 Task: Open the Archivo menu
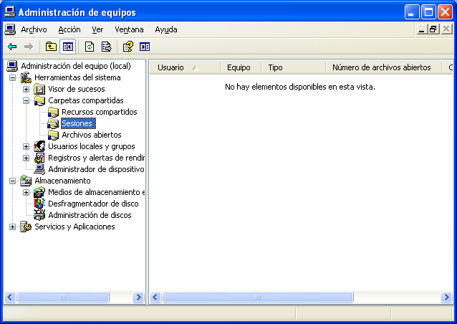34,29
